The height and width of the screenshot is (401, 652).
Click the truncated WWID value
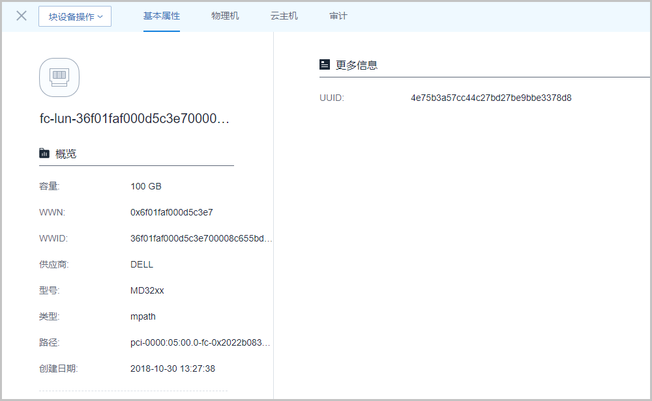click(201, 238)
